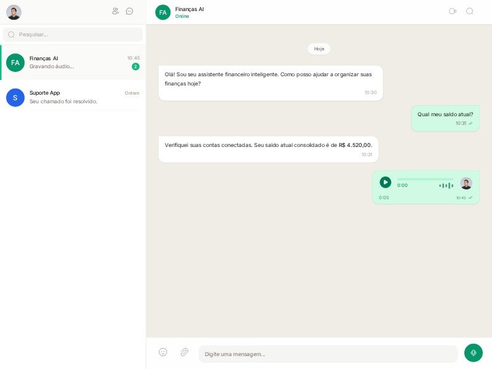
Task: Start a video call with Finanças AI
Action: click(x=453, y=11)
